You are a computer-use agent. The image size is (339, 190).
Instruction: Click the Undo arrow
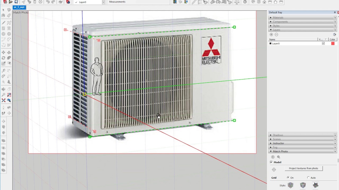pyautogui.click(x=47, y=2)
